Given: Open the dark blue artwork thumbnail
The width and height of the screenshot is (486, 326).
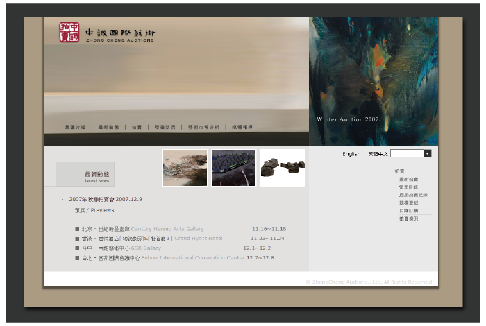Looking at the screenshot, I should (233, 168).
